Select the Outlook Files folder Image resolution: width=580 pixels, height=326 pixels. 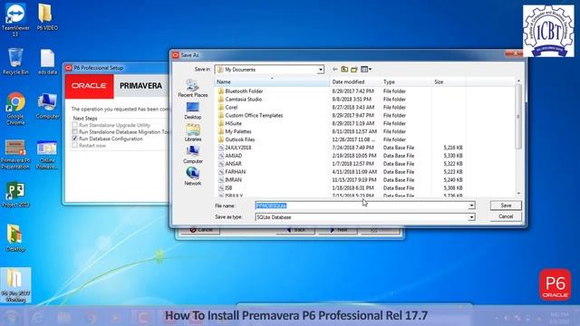(239, 139)
